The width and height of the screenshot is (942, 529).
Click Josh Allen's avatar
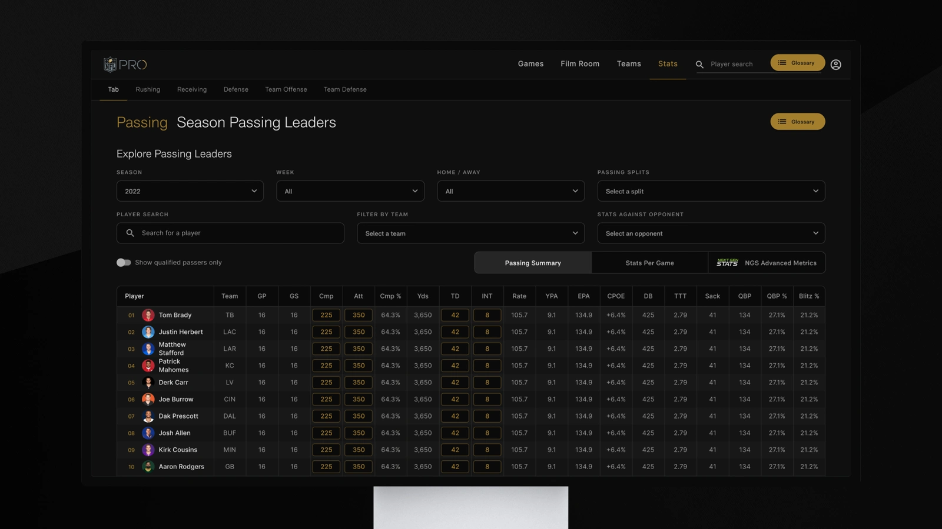pyautogui.click(x=148, y=433)
